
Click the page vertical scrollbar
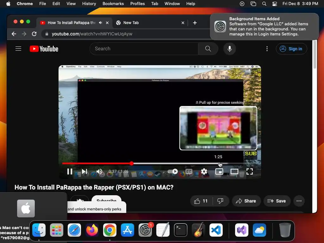coord(315,54)
